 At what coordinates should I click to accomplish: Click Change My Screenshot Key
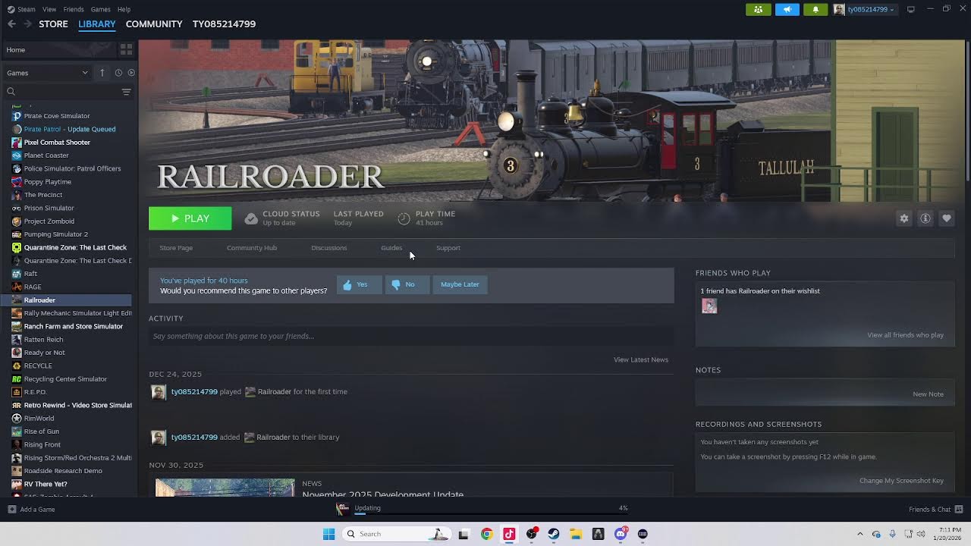coord(901,481)
